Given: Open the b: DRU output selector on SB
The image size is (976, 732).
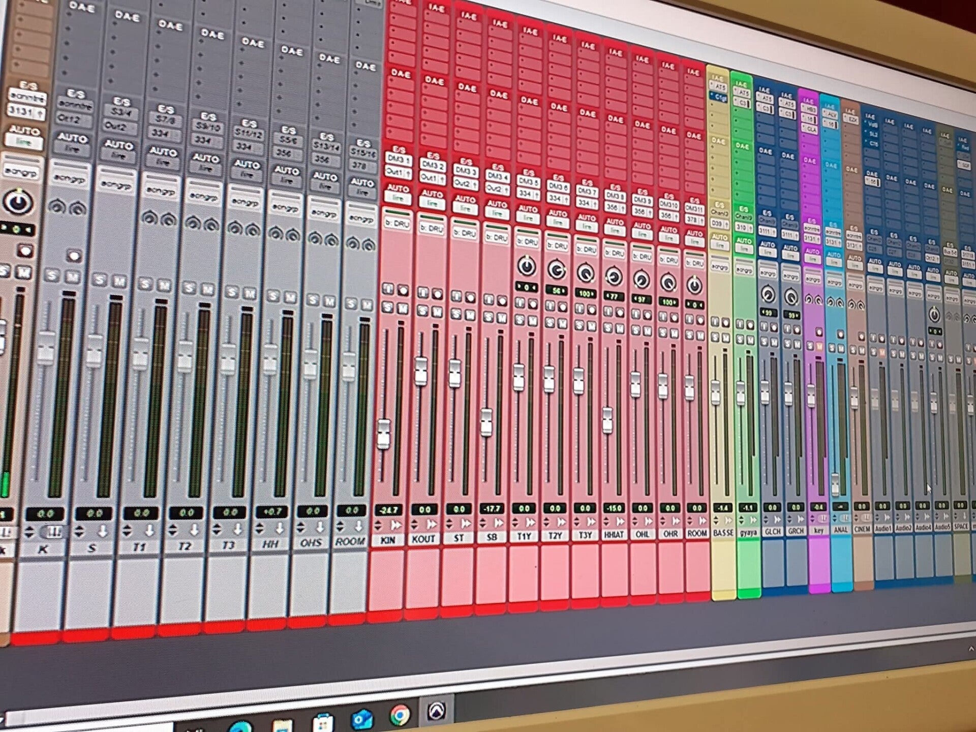Looking at the screenshot, I should point(497,237).
